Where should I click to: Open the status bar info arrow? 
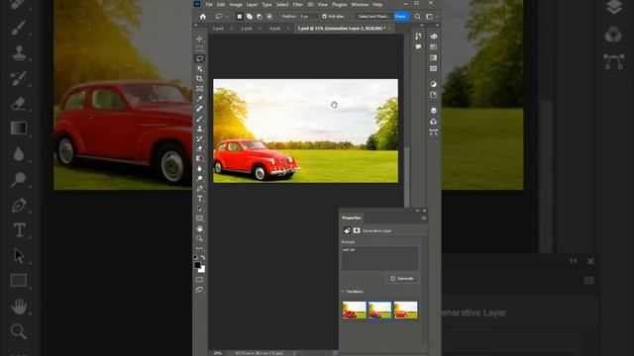[294, 353]
